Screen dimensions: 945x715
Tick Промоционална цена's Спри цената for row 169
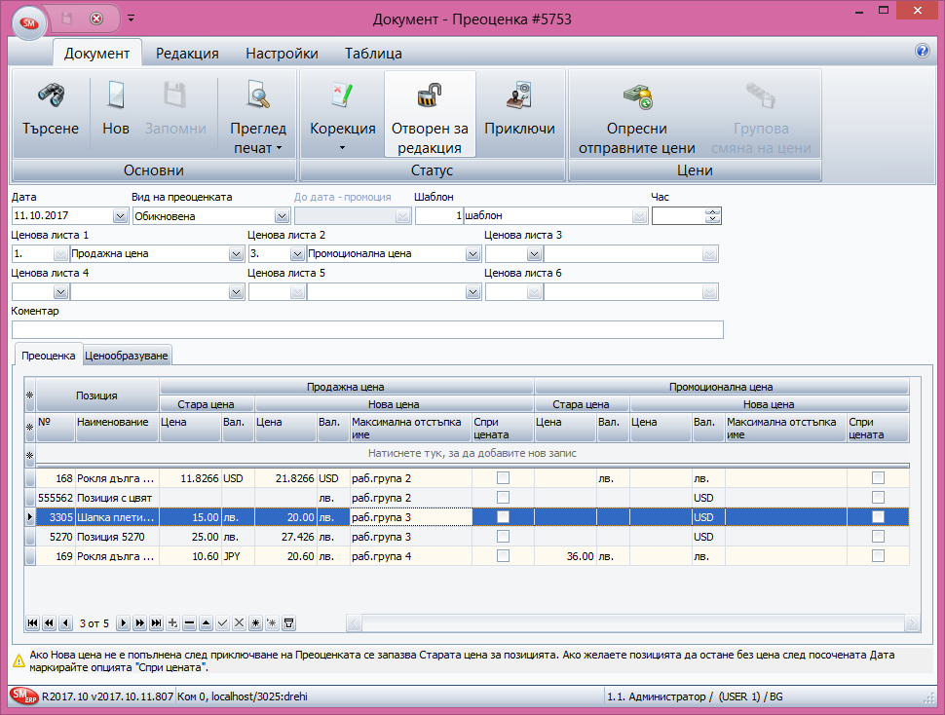click(x=878, y=555)
